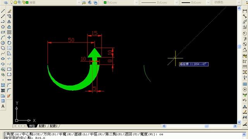Image resolution: width=248 pixels, height=139 pixels.
Task: Open the Gradient fill tool
Action: (3, 90)
